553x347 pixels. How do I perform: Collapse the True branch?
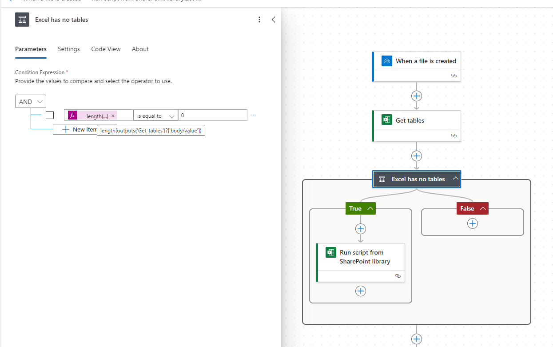tap(370, 208)
